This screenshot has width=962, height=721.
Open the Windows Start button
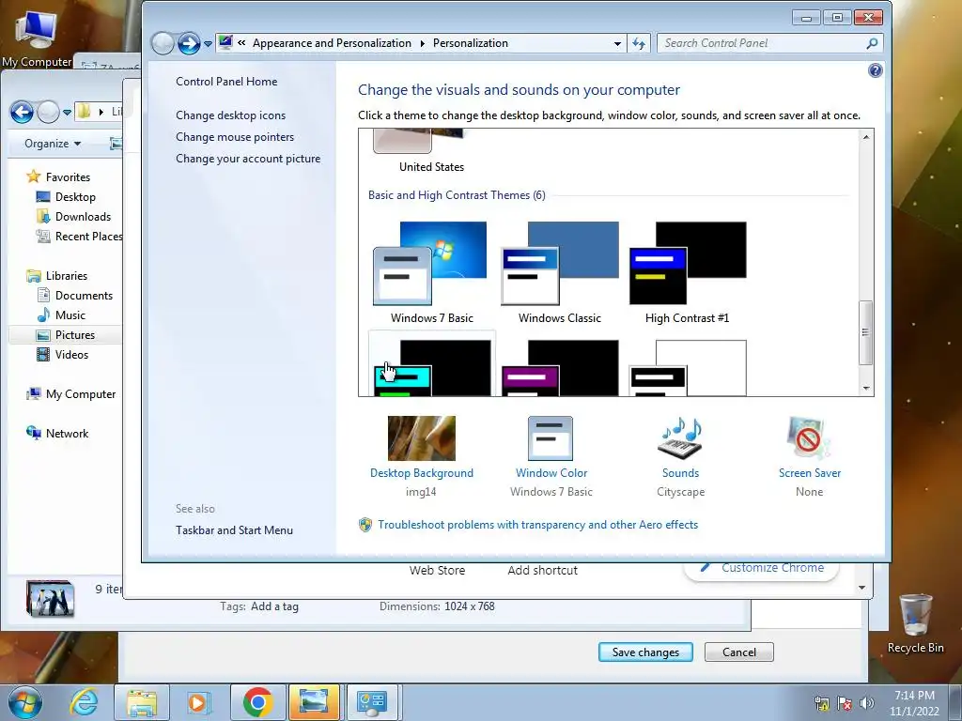click(x=24, y=702)
